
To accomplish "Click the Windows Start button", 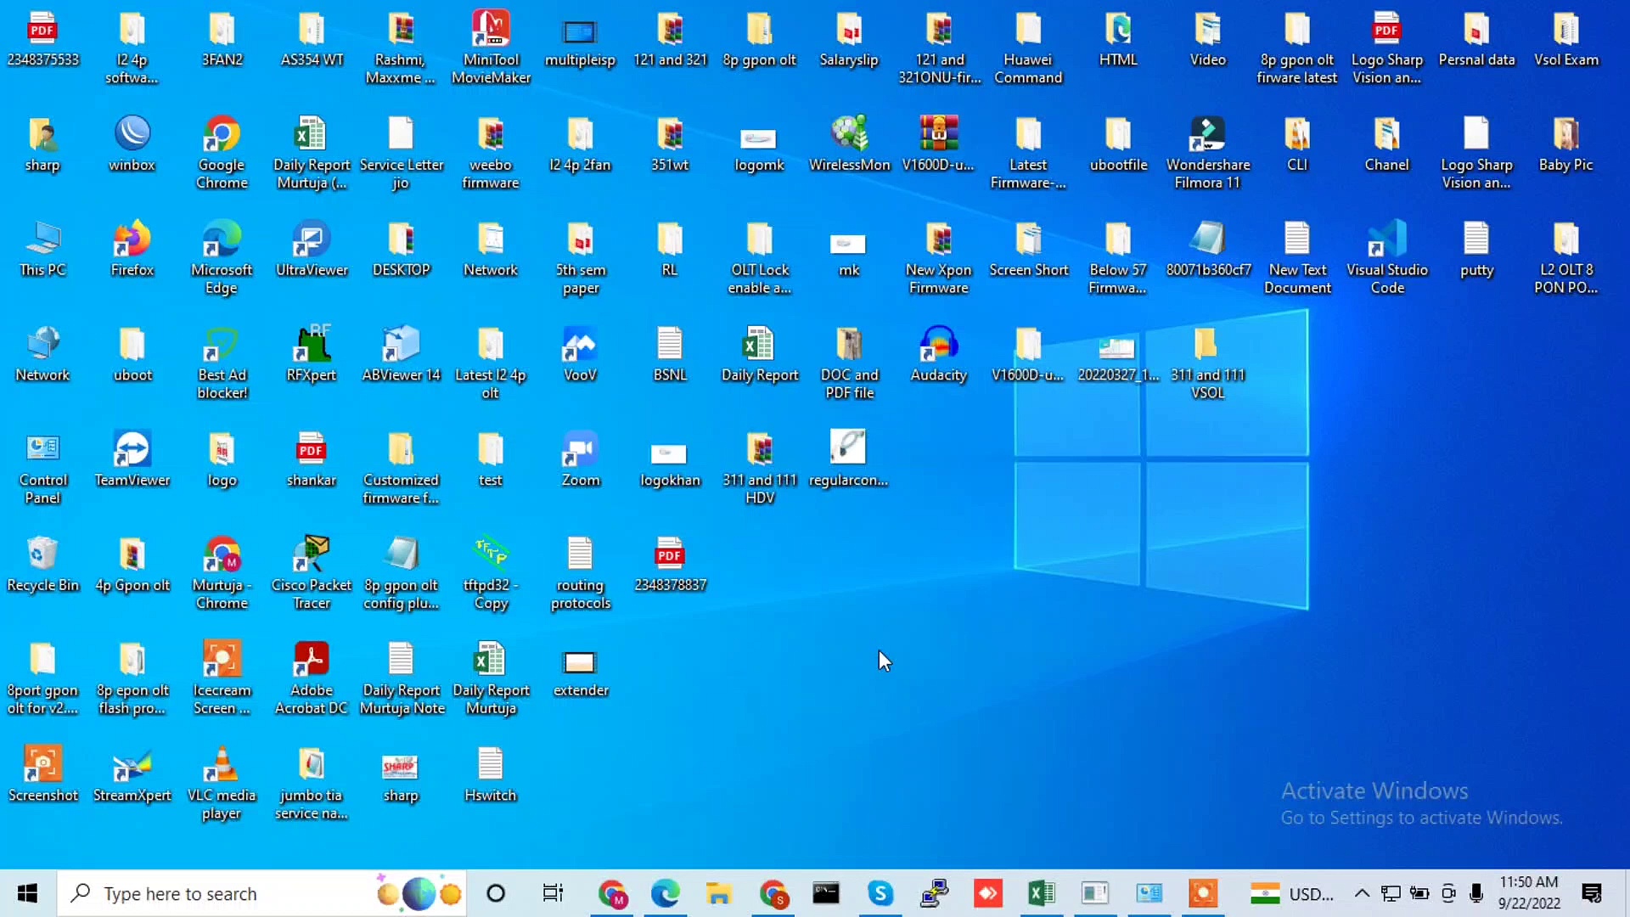I will pos(27,893).
